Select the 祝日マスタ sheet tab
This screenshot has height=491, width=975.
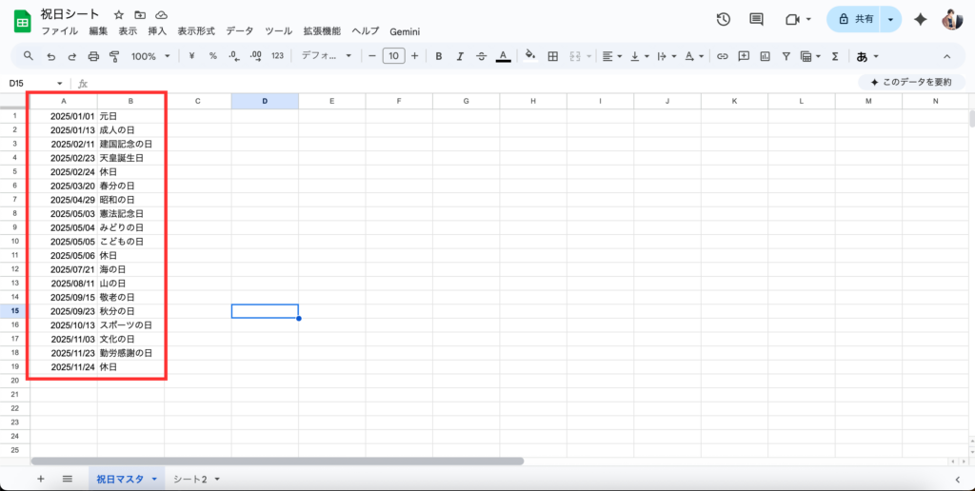[120, 479]
